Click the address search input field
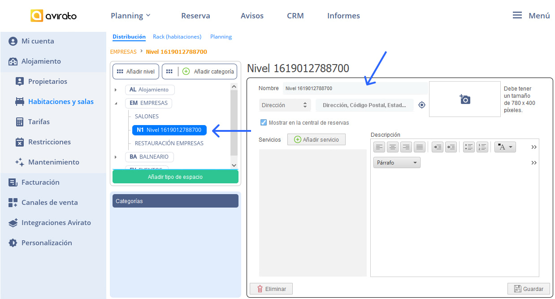This screenshot has height=299, width=555. pos(365,105)
